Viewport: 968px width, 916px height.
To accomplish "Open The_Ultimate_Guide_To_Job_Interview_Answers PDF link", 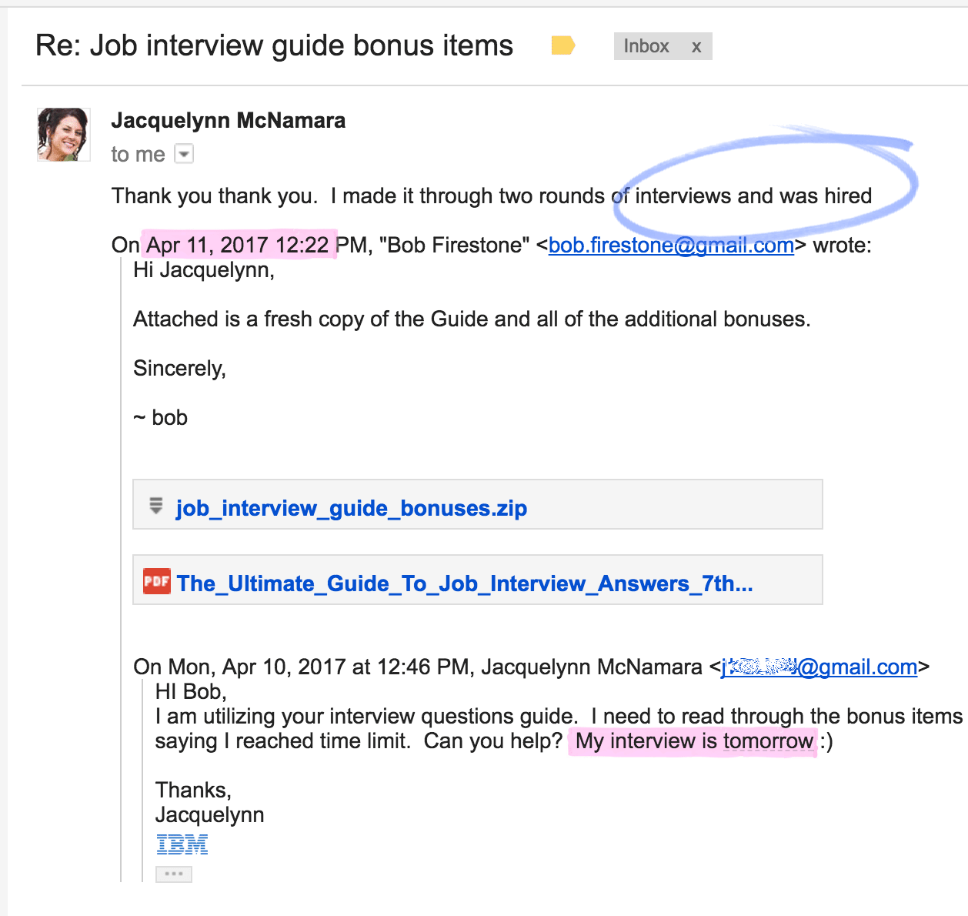I will 465,583.
